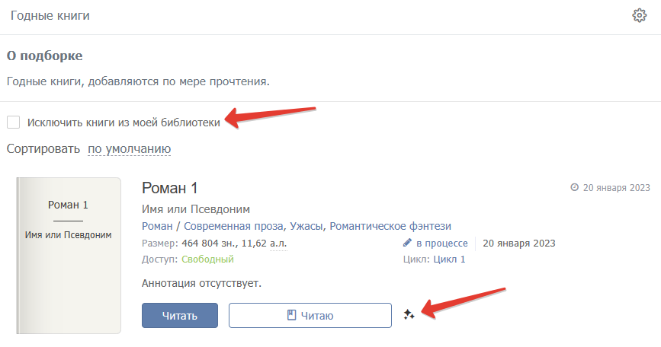Open collection settings gear icon

(x=639, y=15)
